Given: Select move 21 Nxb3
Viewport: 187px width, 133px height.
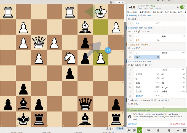Looking at the screenshot, I should click(147, 74).
